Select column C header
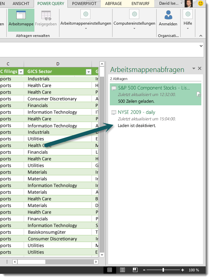Screen dimensions: 211x279 (x=8, y=64)
